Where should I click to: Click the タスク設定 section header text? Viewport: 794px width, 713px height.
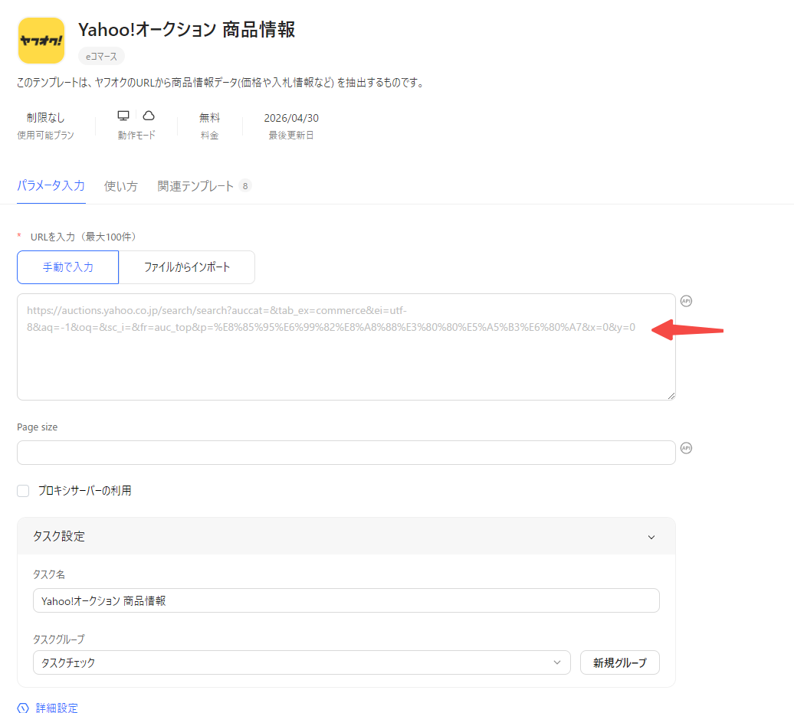tap(59, 536)
